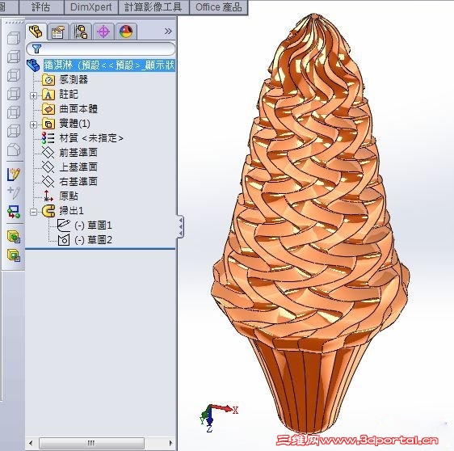Click the 右基準面 plane icon
This screenshot has width=454, height=451.
(48, 182)
